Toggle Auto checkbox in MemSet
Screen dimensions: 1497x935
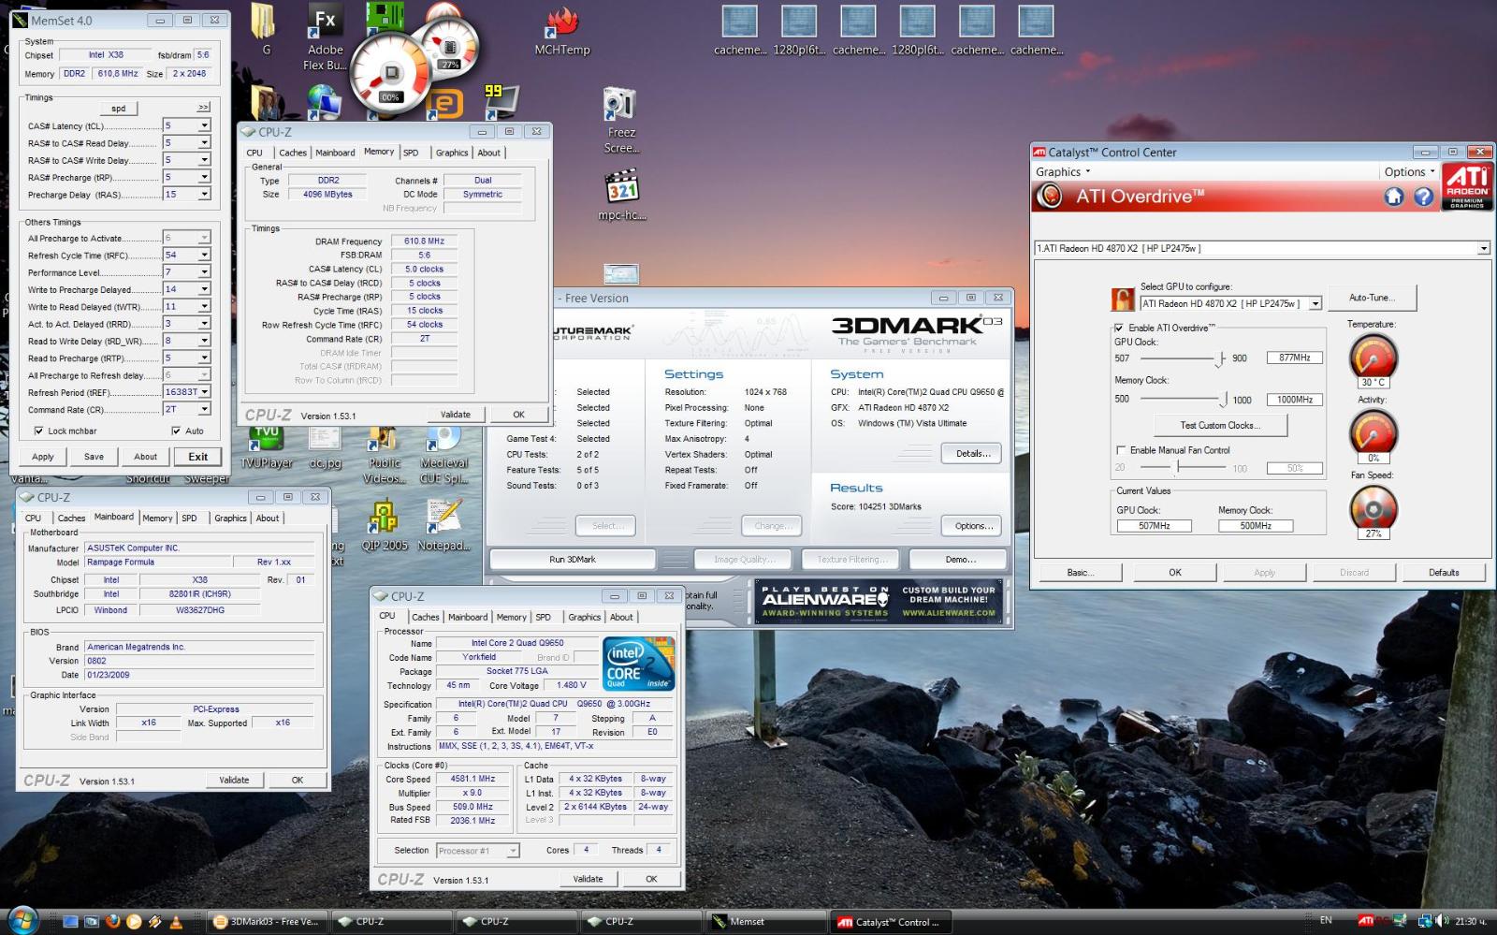[x=176, y=431]
